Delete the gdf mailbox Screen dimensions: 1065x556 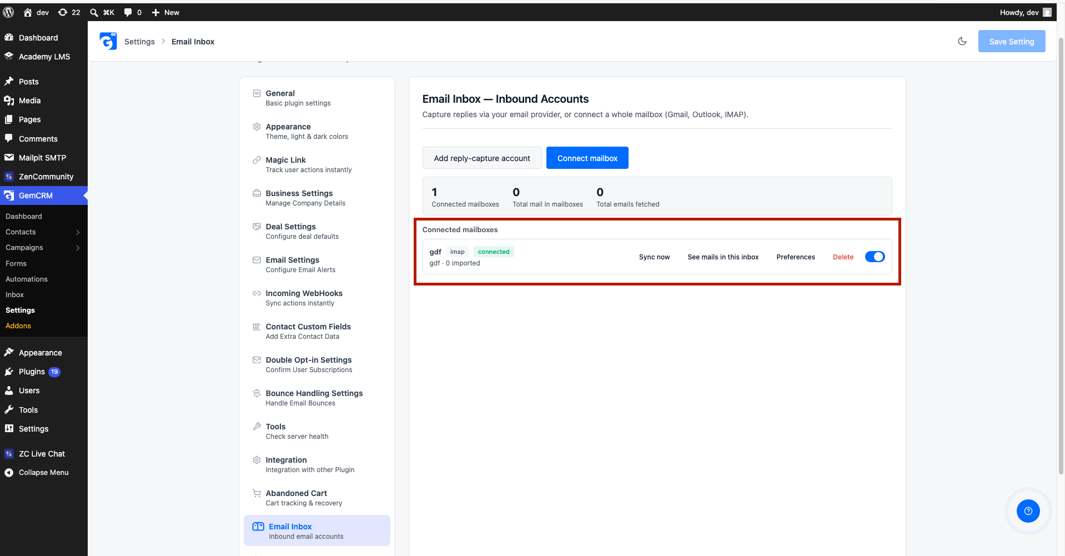[843, 257]
